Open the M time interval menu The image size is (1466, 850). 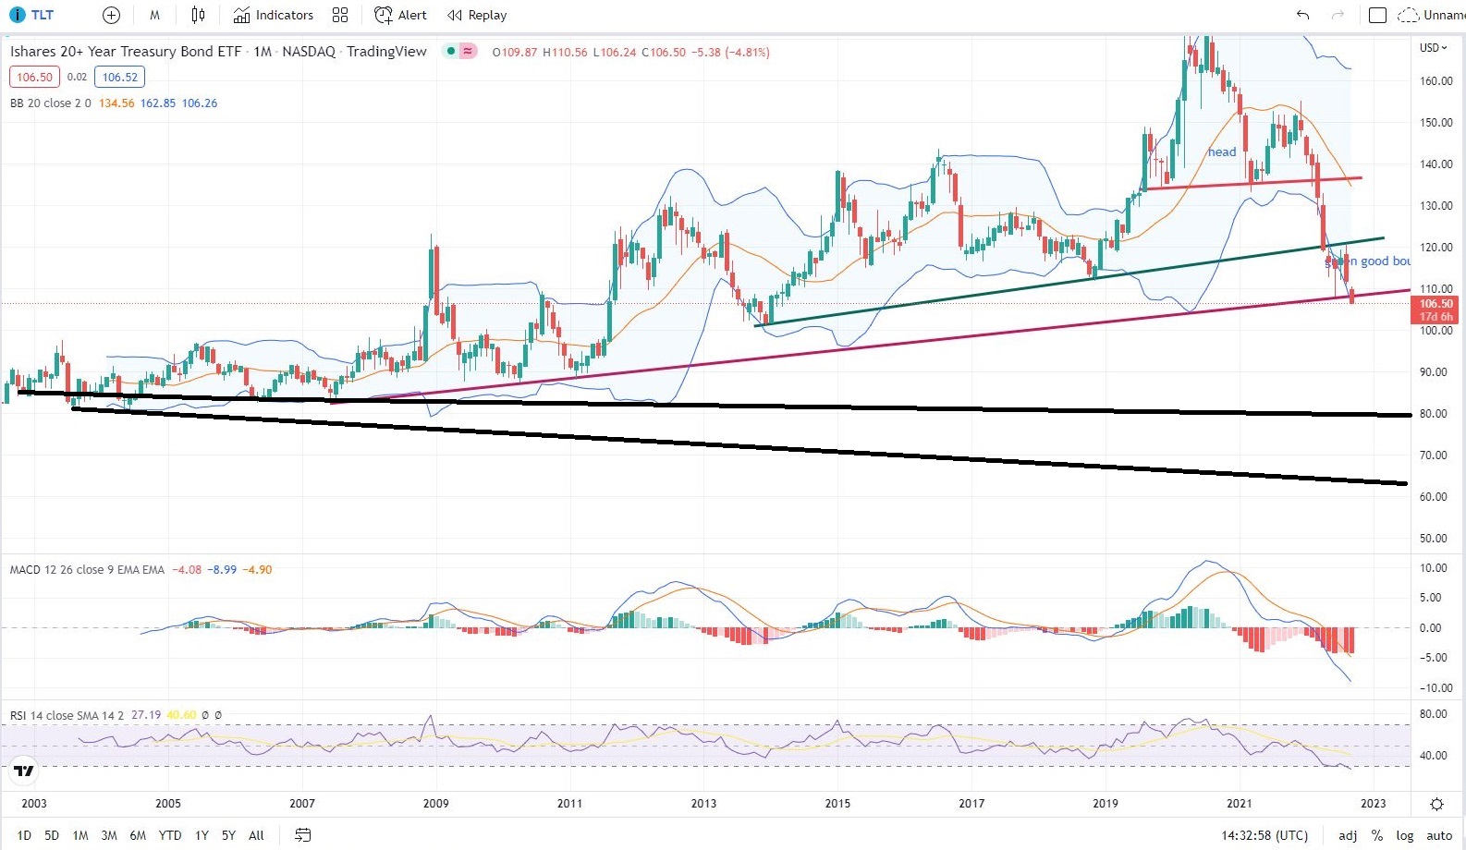point(154,15)
